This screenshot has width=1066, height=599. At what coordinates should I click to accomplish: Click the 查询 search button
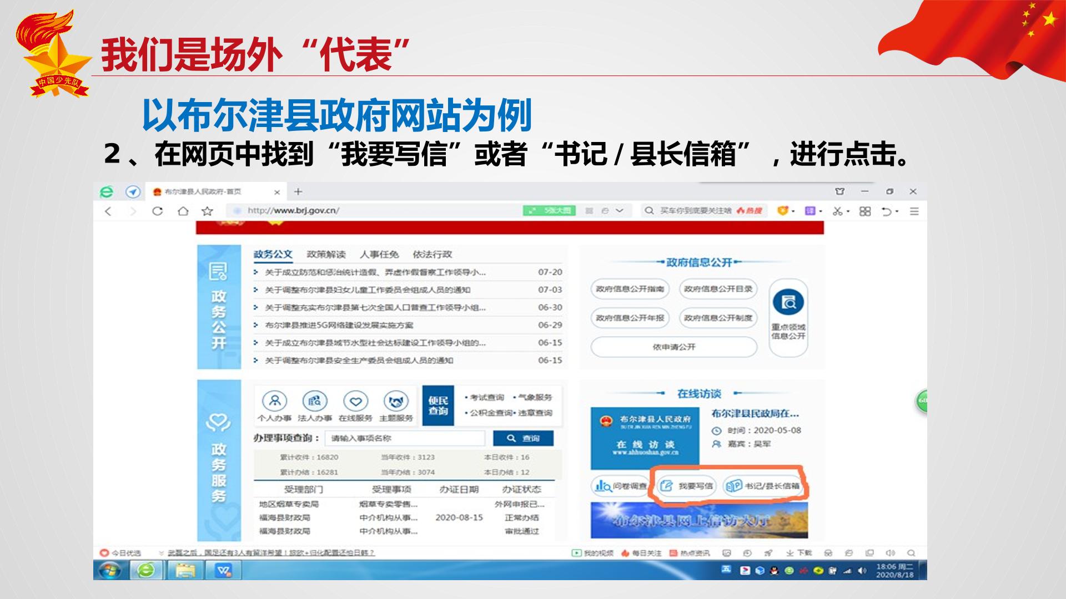[523, 438]
